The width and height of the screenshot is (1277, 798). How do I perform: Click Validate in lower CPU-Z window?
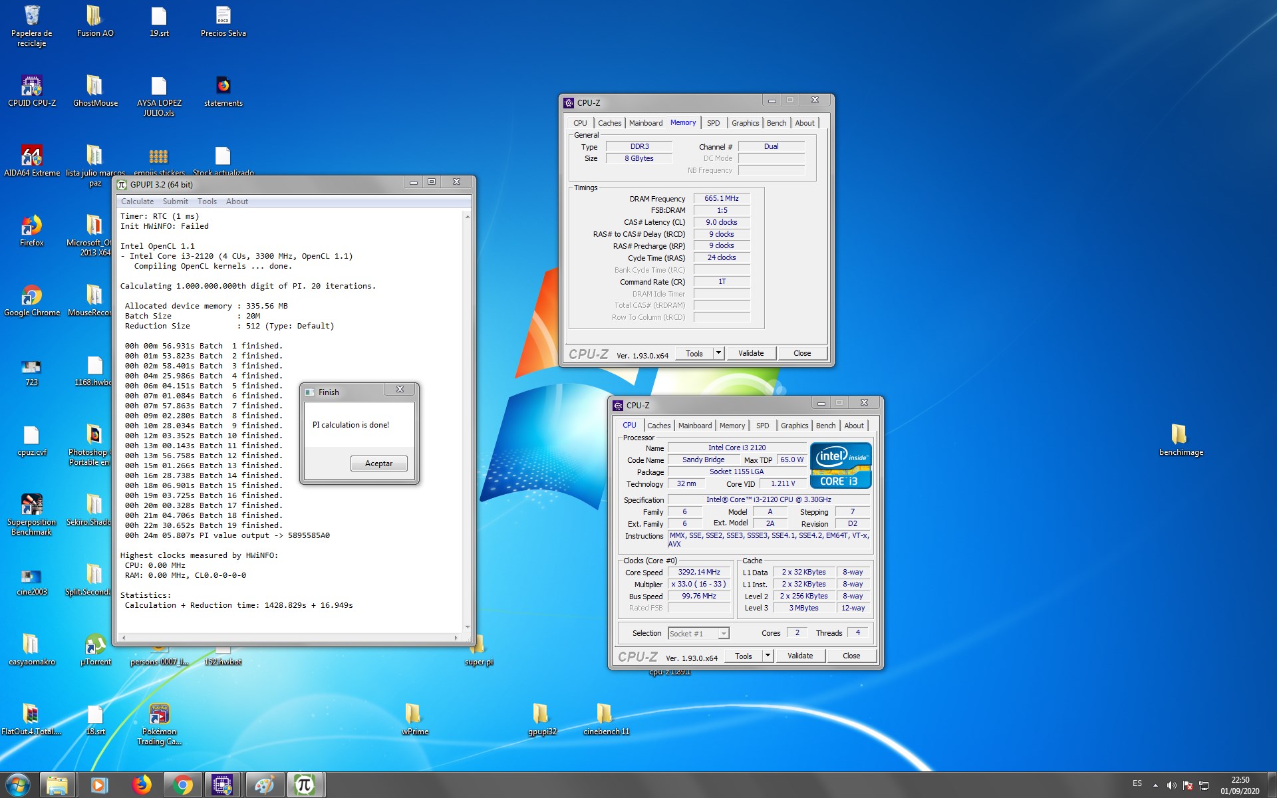click(800, 656)
